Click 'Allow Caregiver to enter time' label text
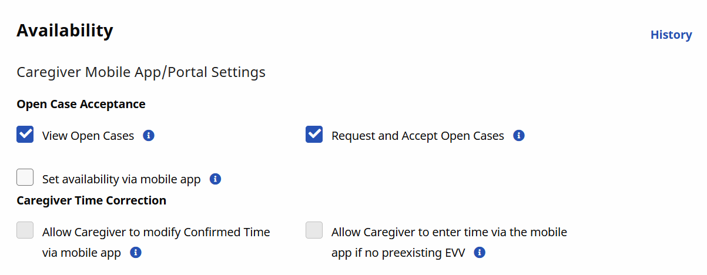 tap(449, 232)
